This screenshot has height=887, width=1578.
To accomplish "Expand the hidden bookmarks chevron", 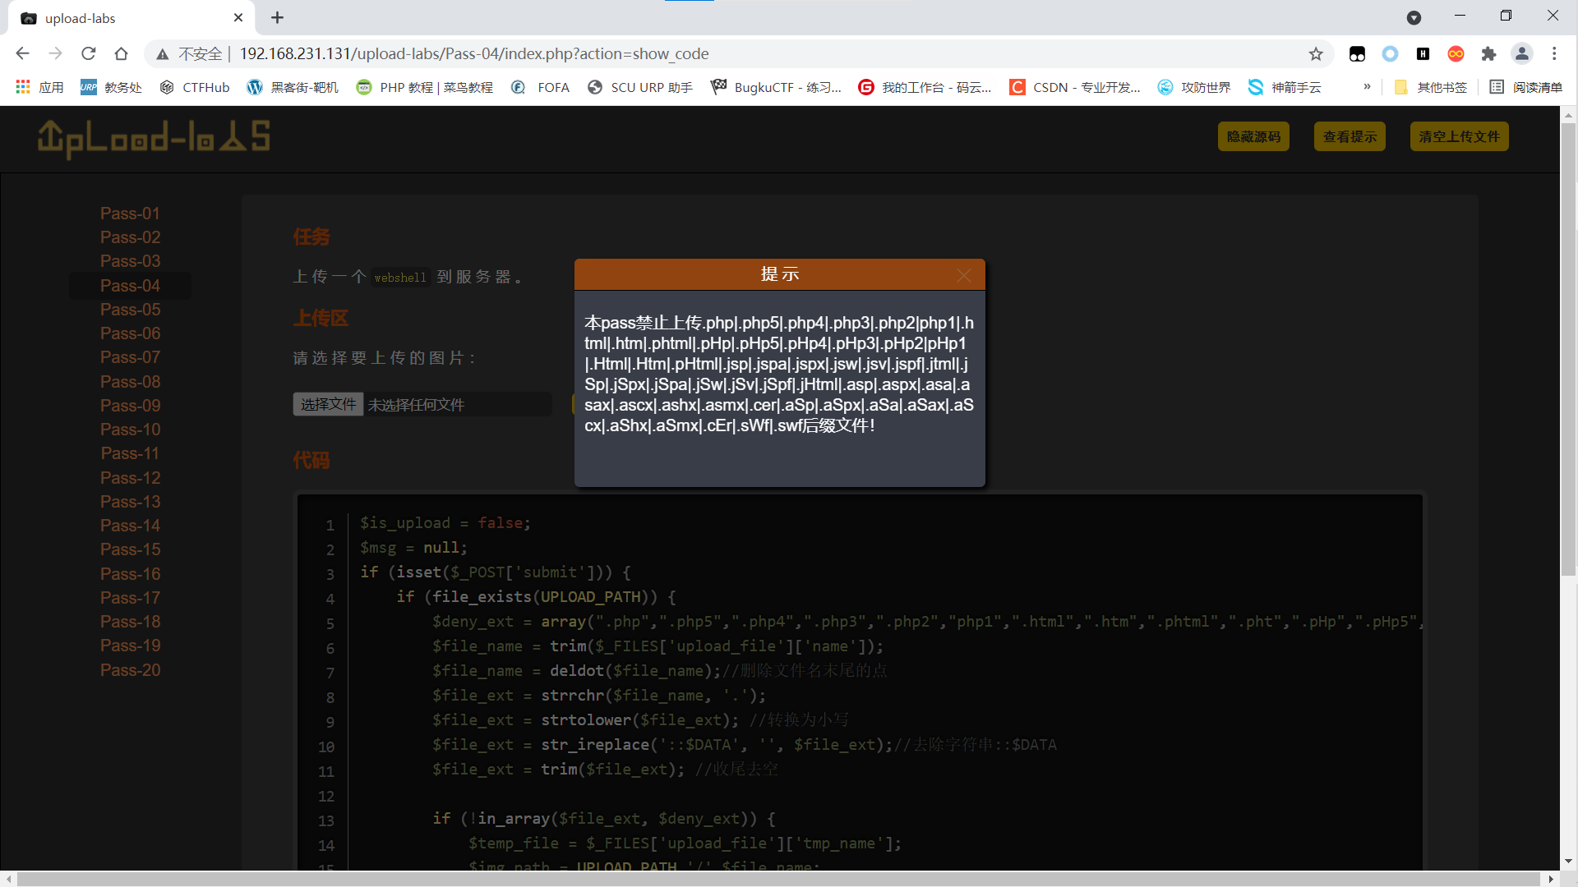I will (x=1367, y=86).
